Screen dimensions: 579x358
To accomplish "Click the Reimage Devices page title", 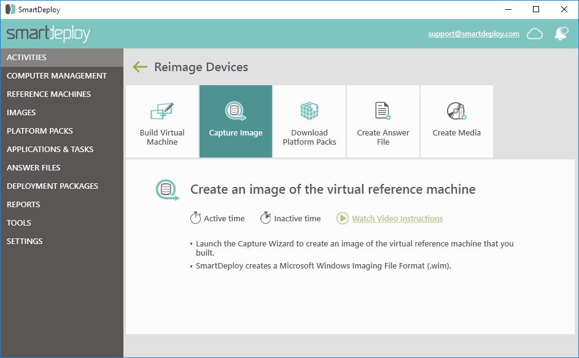I will (x=201, y=67).
